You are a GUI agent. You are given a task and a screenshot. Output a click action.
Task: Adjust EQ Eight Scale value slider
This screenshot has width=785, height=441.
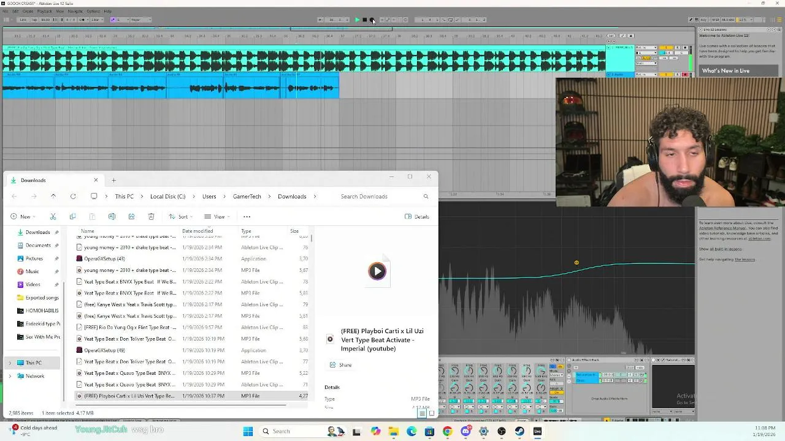click(x=556, y=401)
